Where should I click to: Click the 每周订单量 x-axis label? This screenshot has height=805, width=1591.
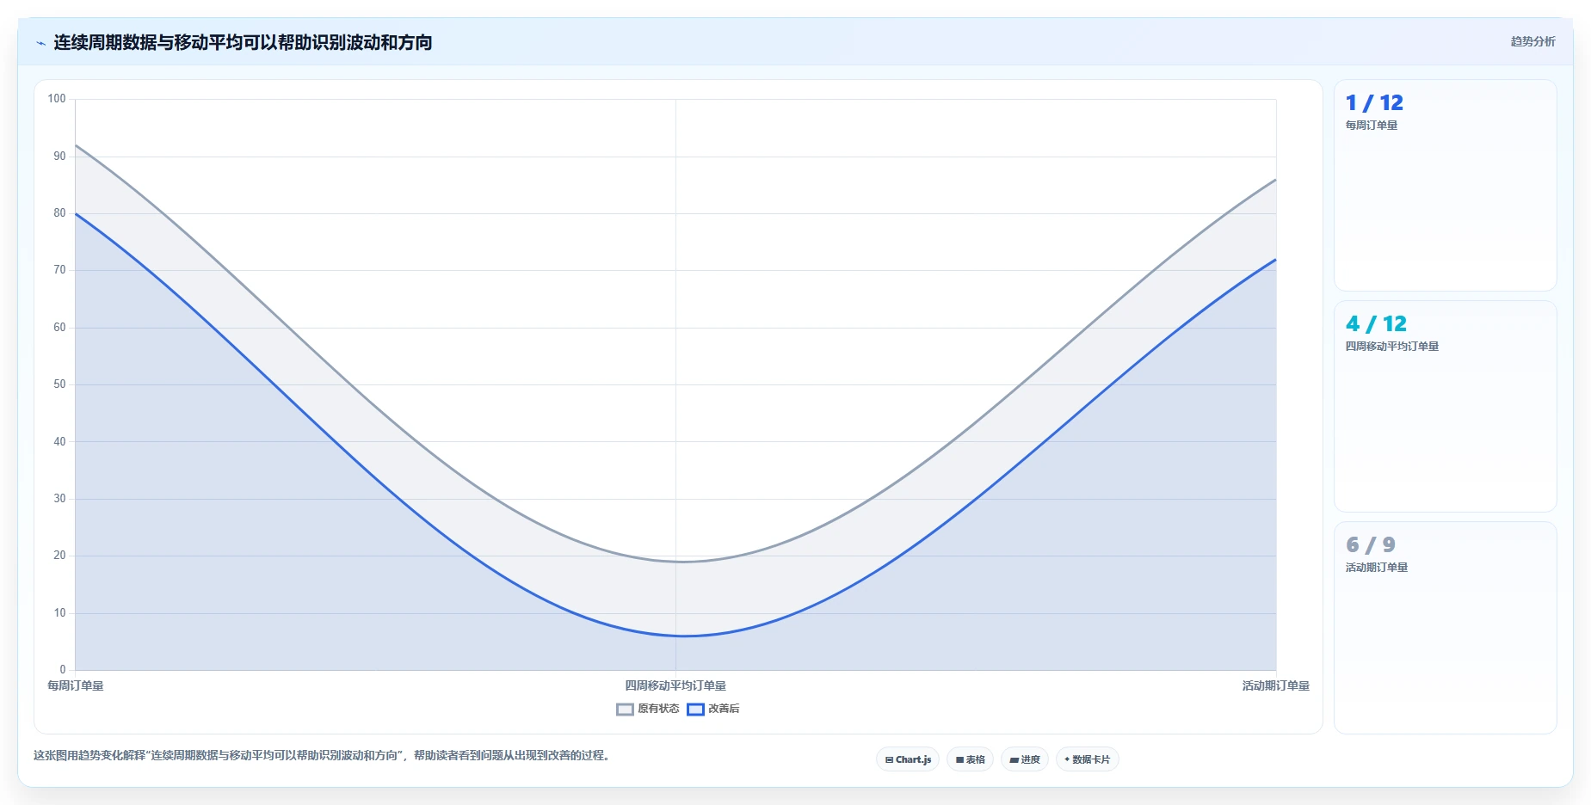click(76, 685)
